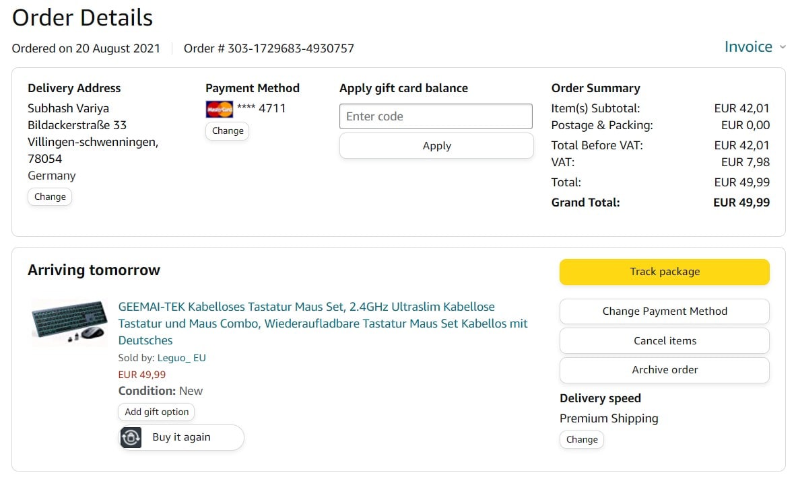Archive this order
This screenshot has width=796, height=485.
[x=664, y=370]
